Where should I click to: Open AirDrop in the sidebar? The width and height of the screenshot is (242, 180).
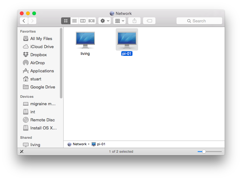click(38, 63)
